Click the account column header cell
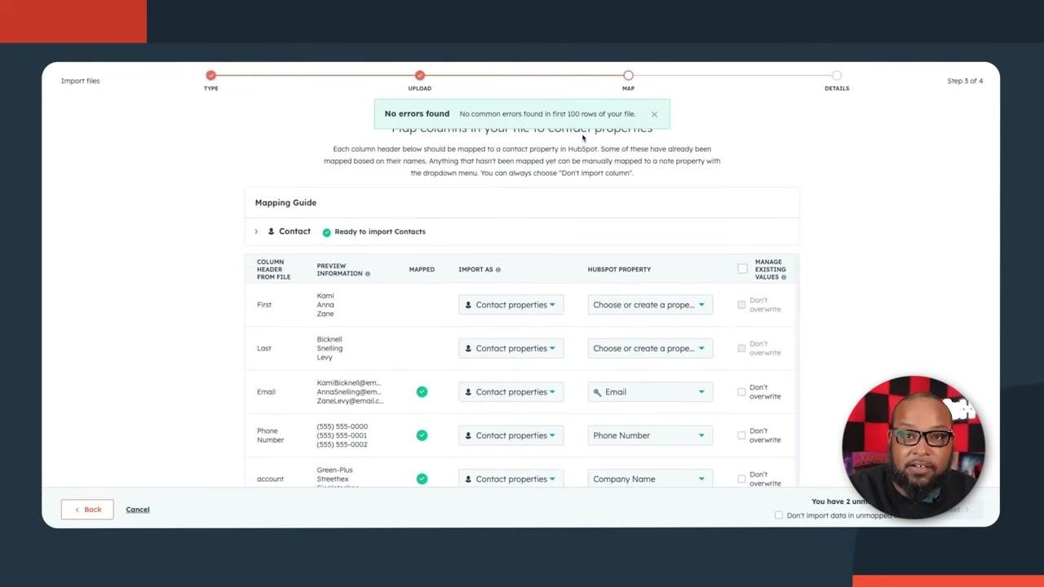Viewport: 1044px width, 587px height. pos(270,479)
